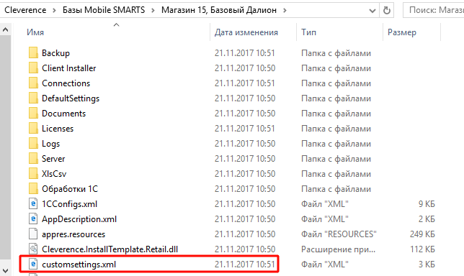Select the Обработки 1С name text
The image size is (464, 276).
click(70, 189)
